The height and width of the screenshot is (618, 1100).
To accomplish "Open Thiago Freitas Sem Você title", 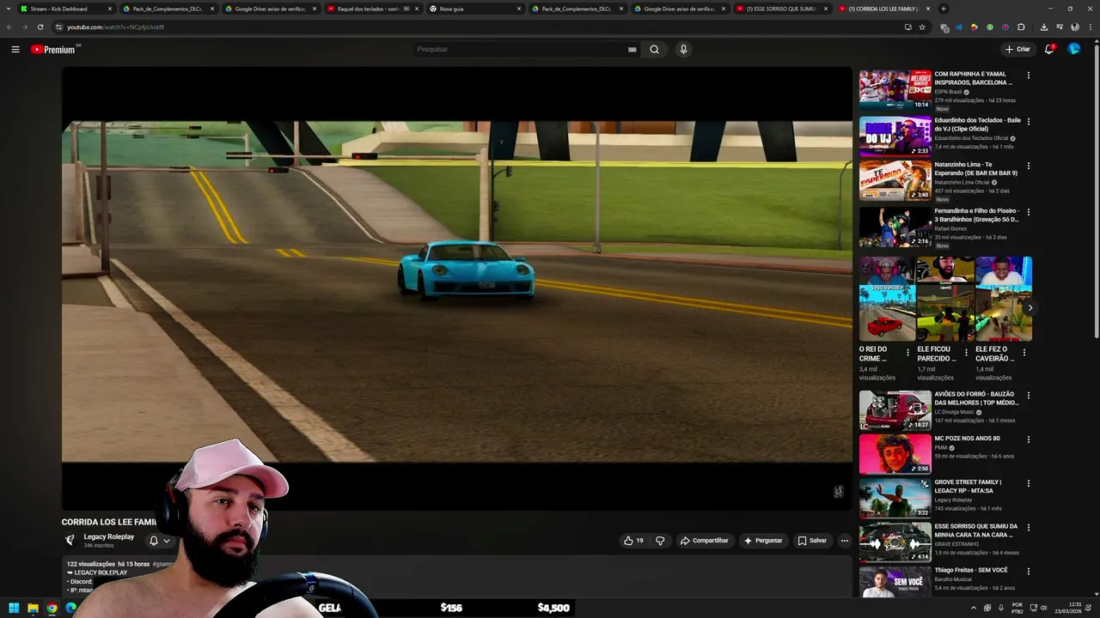I will (x=971, y=570).
